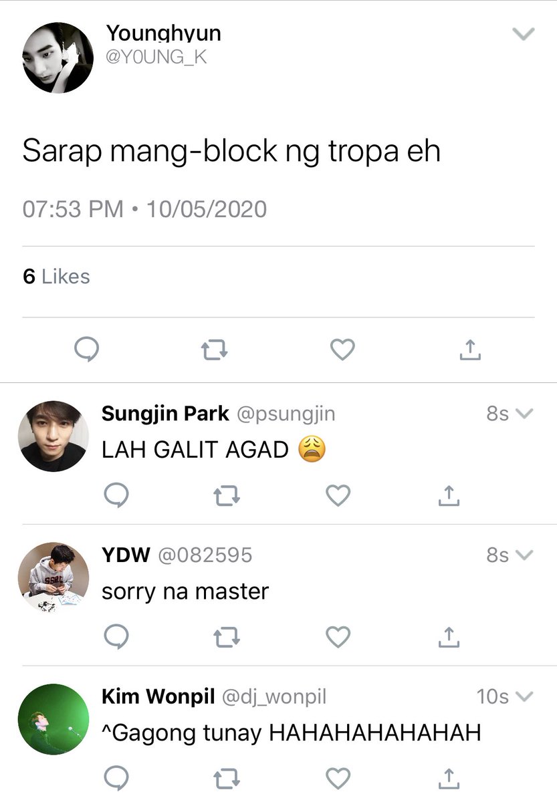557x802 pixels.
Task: Reply to YDW's 'sorry na master' comment
Action: pyautogui.click(x=117, y=637)
